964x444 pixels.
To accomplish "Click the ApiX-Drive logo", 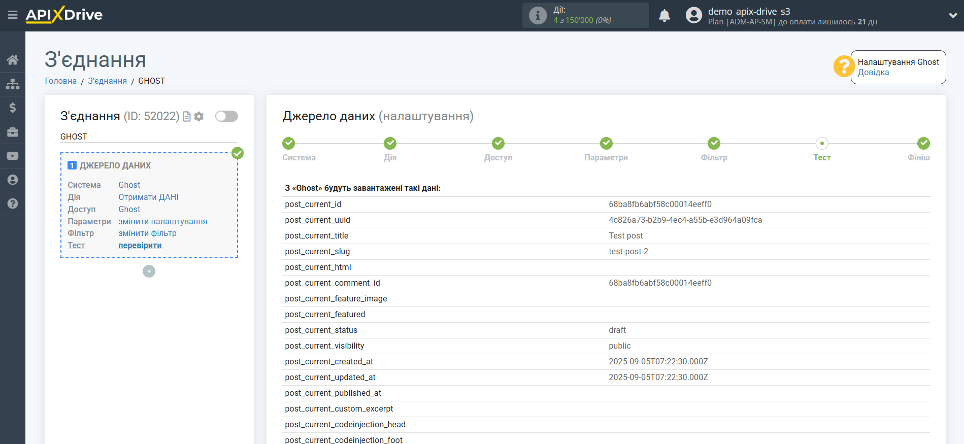I will tap(64, 15).
